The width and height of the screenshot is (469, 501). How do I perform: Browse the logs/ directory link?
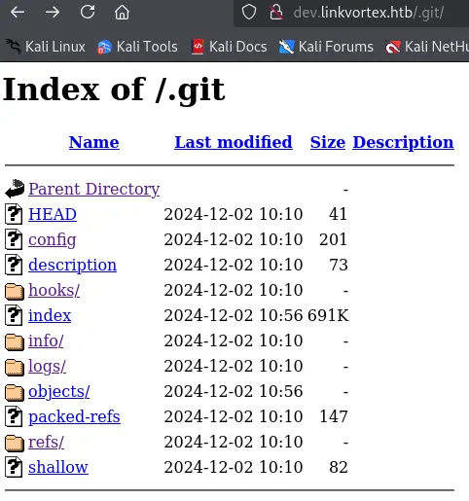pos(47,366)
